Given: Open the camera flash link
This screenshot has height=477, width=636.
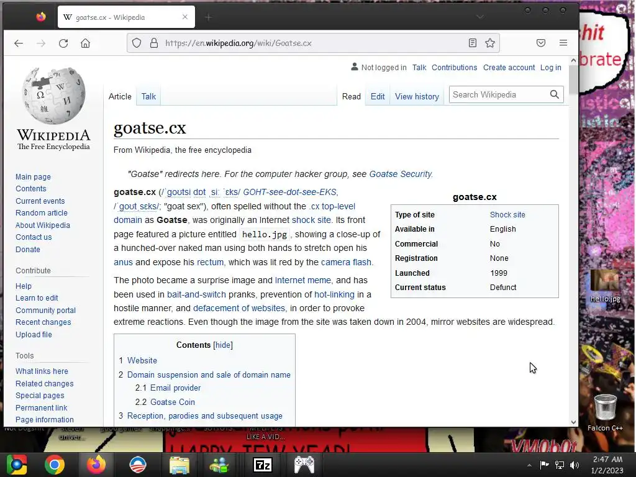Looking at the screenshot, I should [346, 262].
